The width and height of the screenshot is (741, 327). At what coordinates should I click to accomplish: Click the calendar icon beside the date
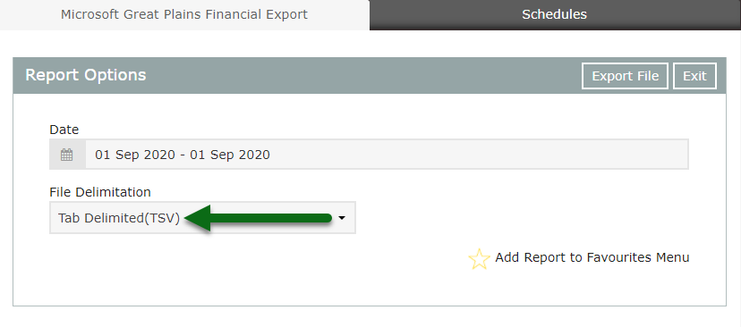click(x=66, y=155)
